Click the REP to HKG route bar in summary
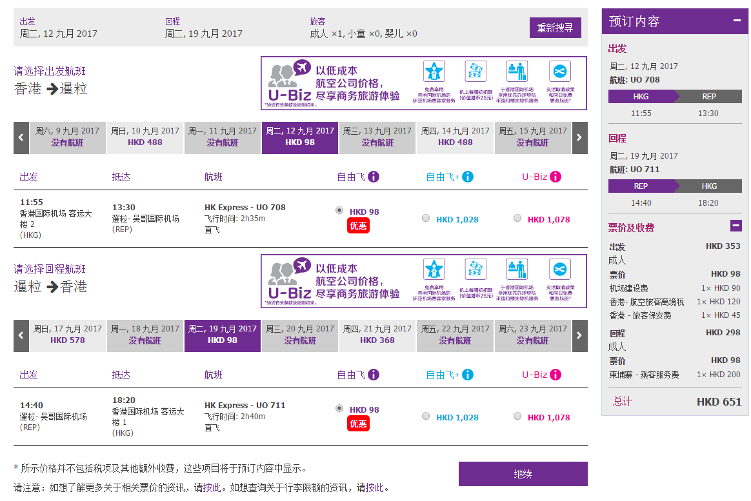Image resolution: width=751 pixels, height=501 pixels. click(x=675, y=186)
